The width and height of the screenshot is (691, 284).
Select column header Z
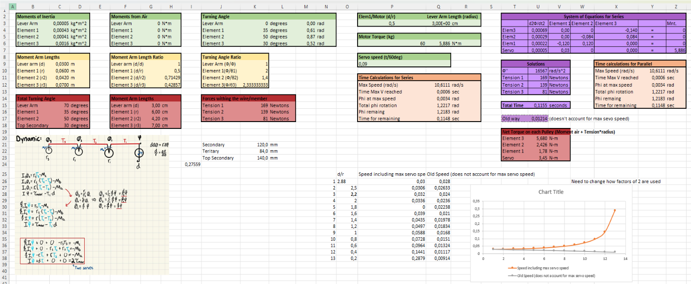[675, 7]
